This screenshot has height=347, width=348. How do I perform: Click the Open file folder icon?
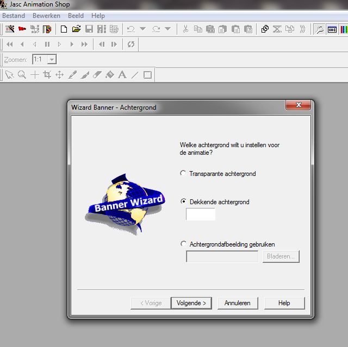(76, 29)
